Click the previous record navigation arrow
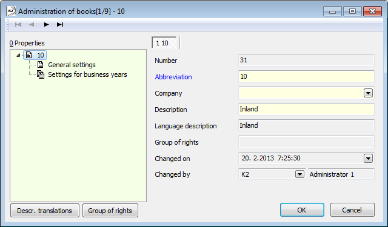The height and width of the screenshot is (227, 388). pos(32,24)
